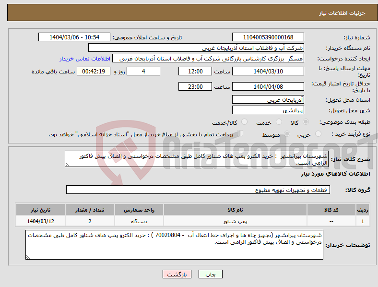
Task: Open the اطلاعات تماس خریدار link
Action: 85,59
